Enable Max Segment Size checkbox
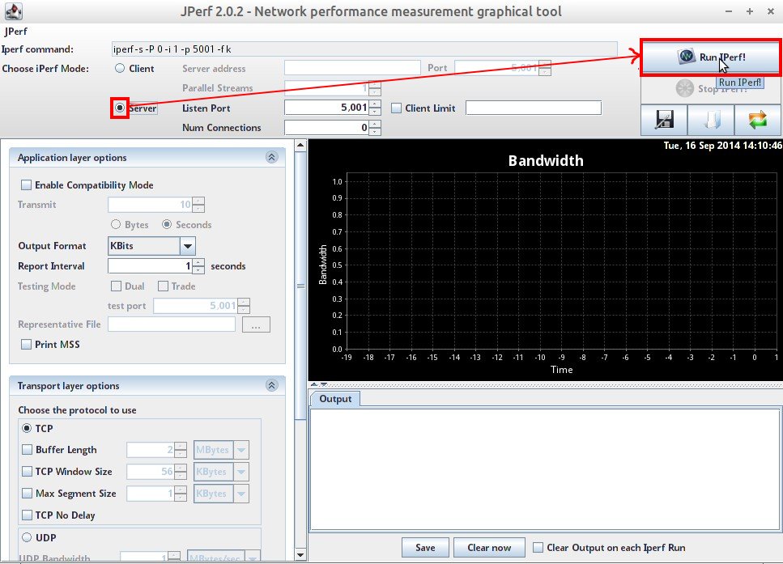Image resolution: width=783 pixels, height=564 pixels. coord(27,494)
